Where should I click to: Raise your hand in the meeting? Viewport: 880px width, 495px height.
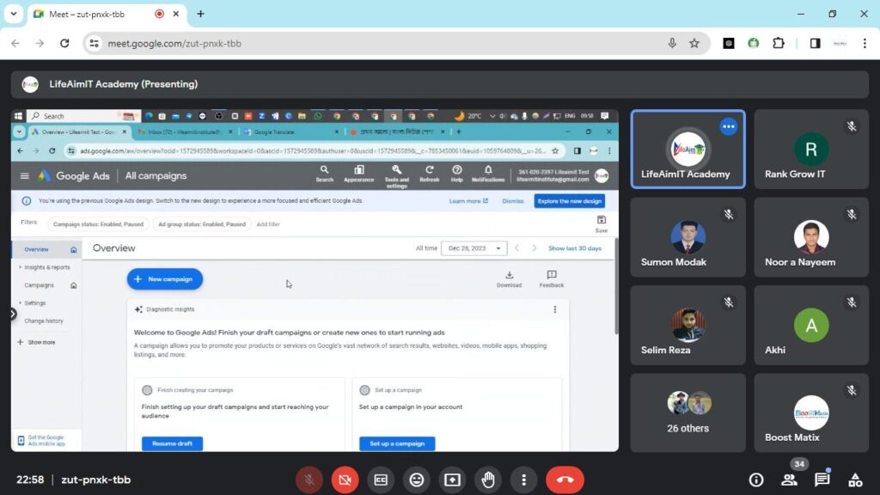pyautogui.click(x=488, y=480)
